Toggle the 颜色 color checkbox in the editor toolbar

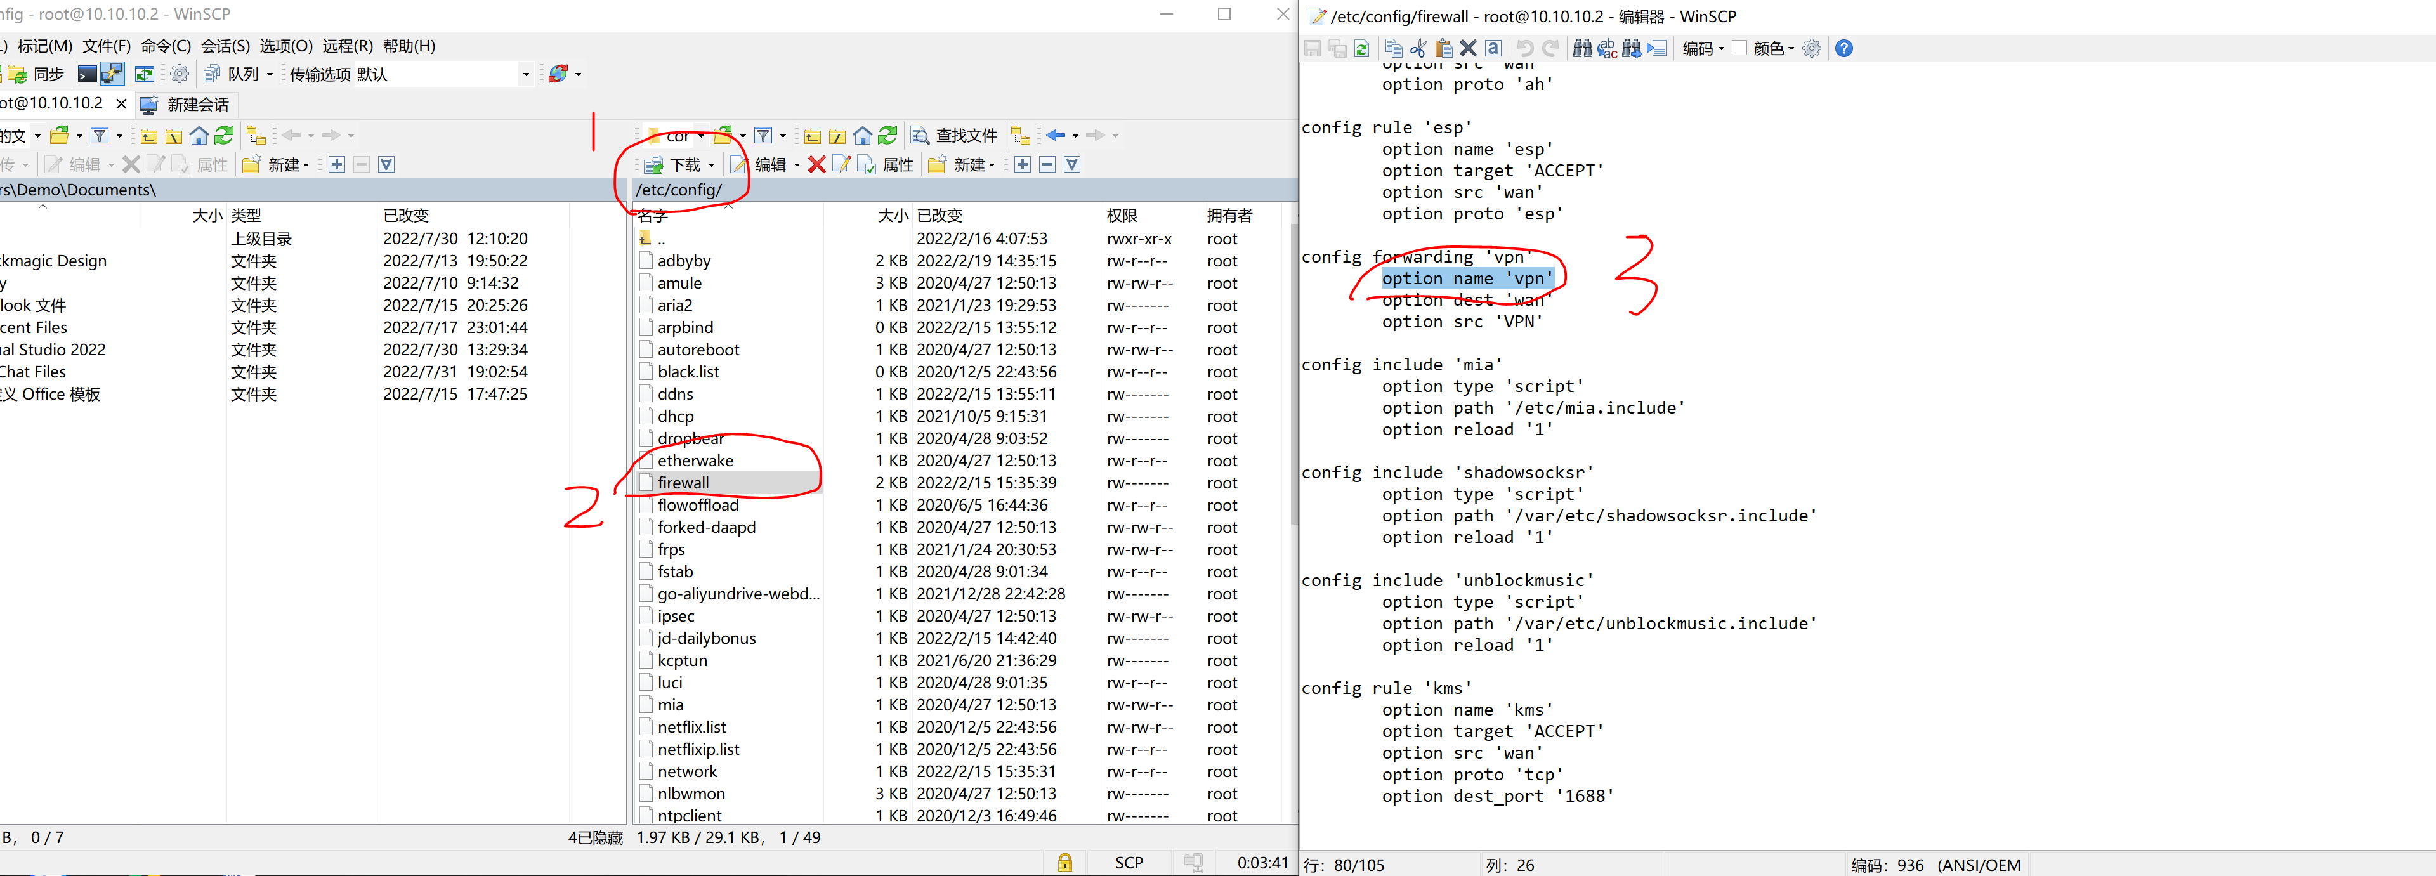click(x=1739, y=48)
